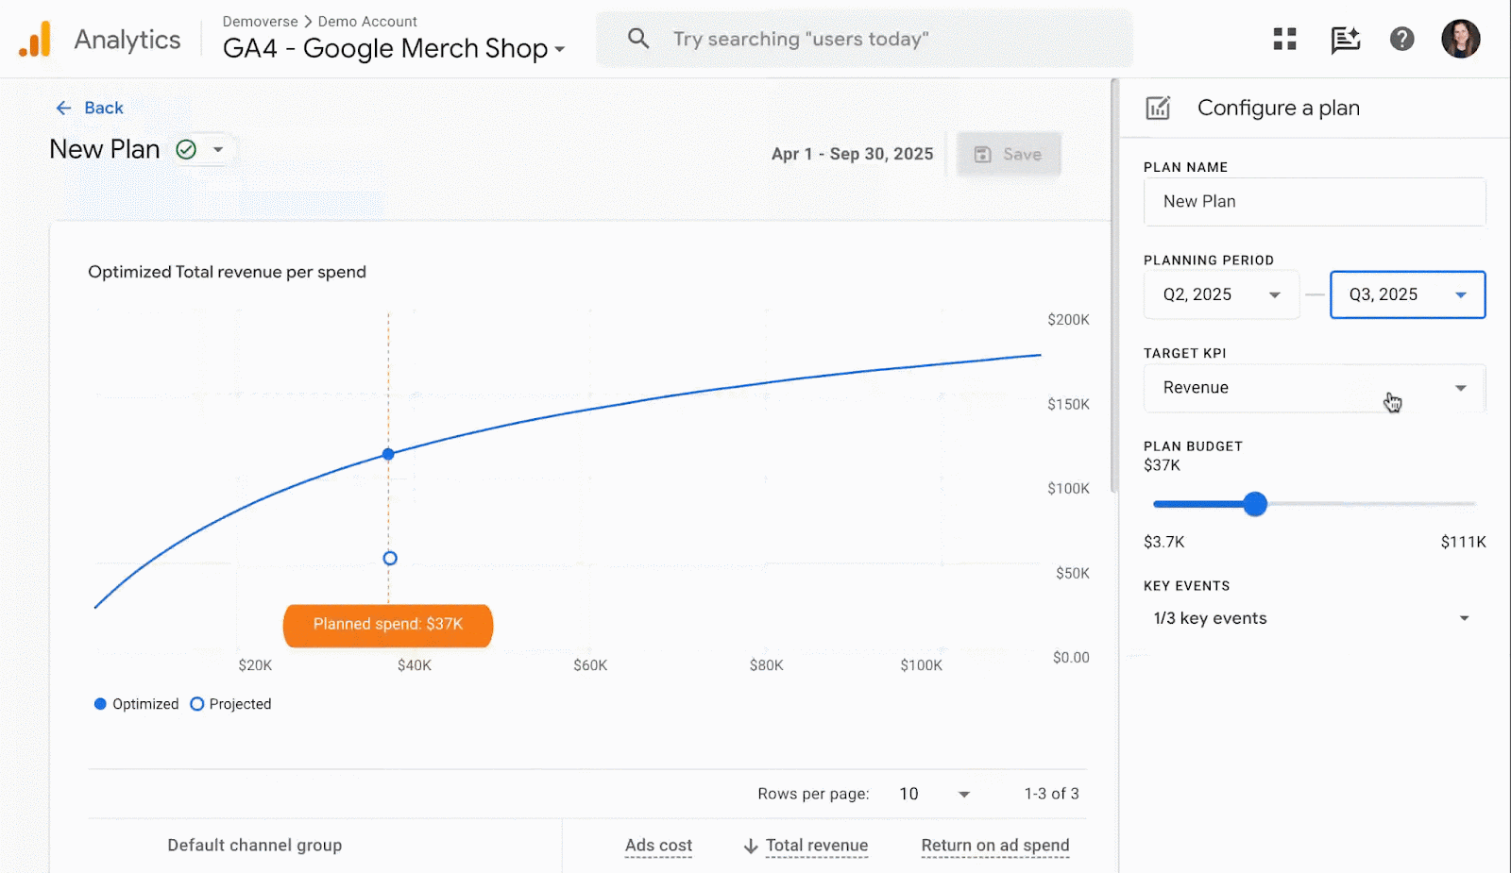Click the Google Analytics logo

[x=36, y=39]
